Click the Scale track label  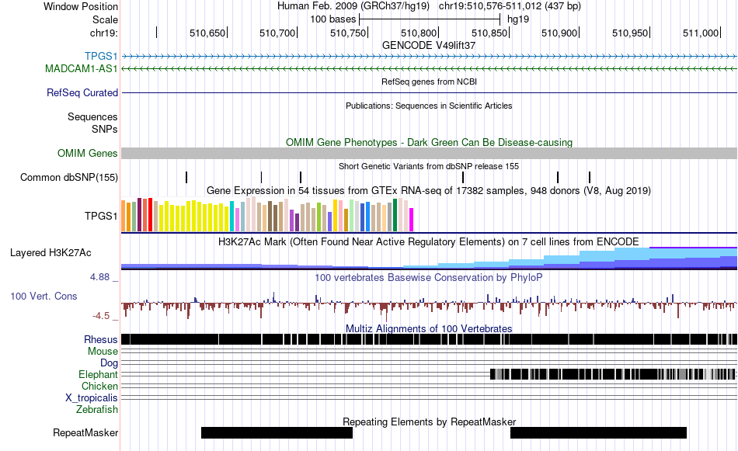pos(105,19)
